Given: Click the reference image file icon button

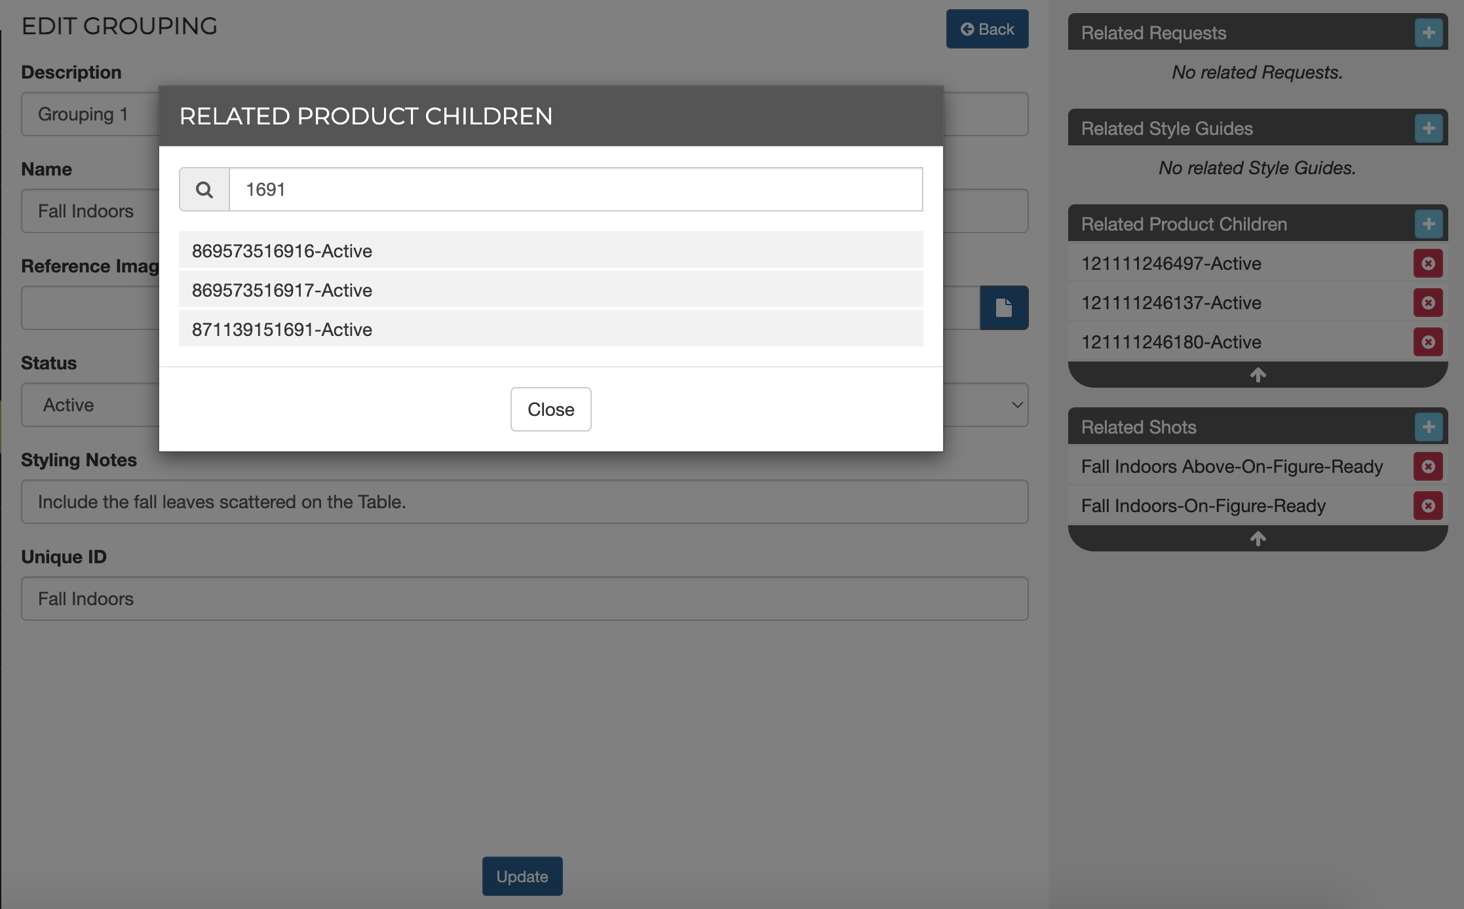Looking at the screenshot, I should pos(1004,308).
